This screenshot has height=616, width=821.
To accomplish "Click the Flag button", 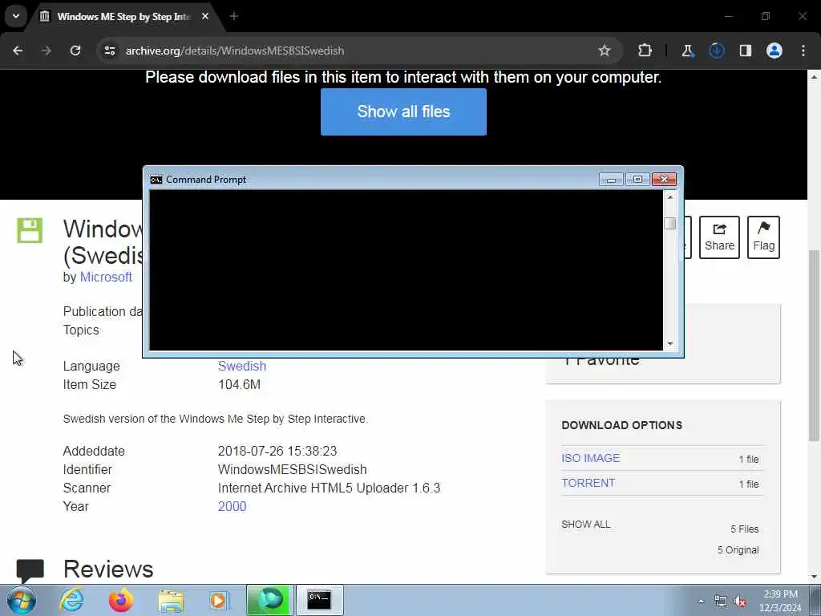I will [763, 237].
